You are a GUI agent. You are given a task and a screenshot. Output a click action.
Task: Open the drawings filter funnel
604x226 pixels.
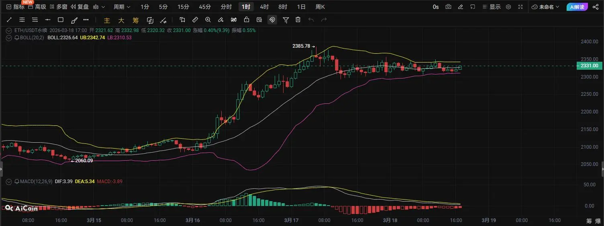click(x=286, y=20)
